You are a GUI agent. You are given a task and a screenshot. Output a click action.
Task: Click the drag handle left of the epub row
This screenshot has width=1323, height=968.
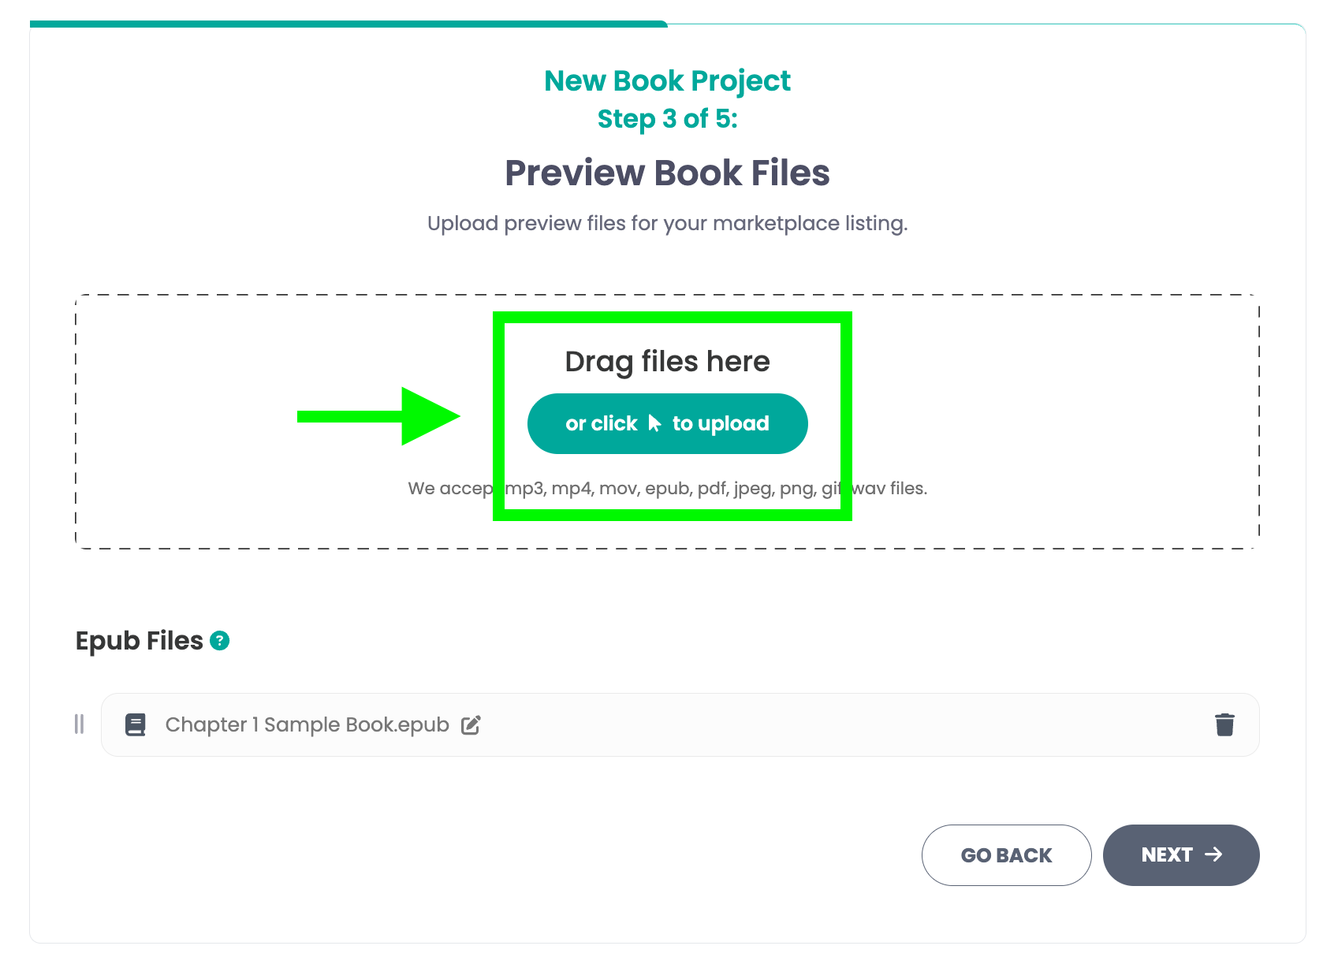[x=79, y=724]
